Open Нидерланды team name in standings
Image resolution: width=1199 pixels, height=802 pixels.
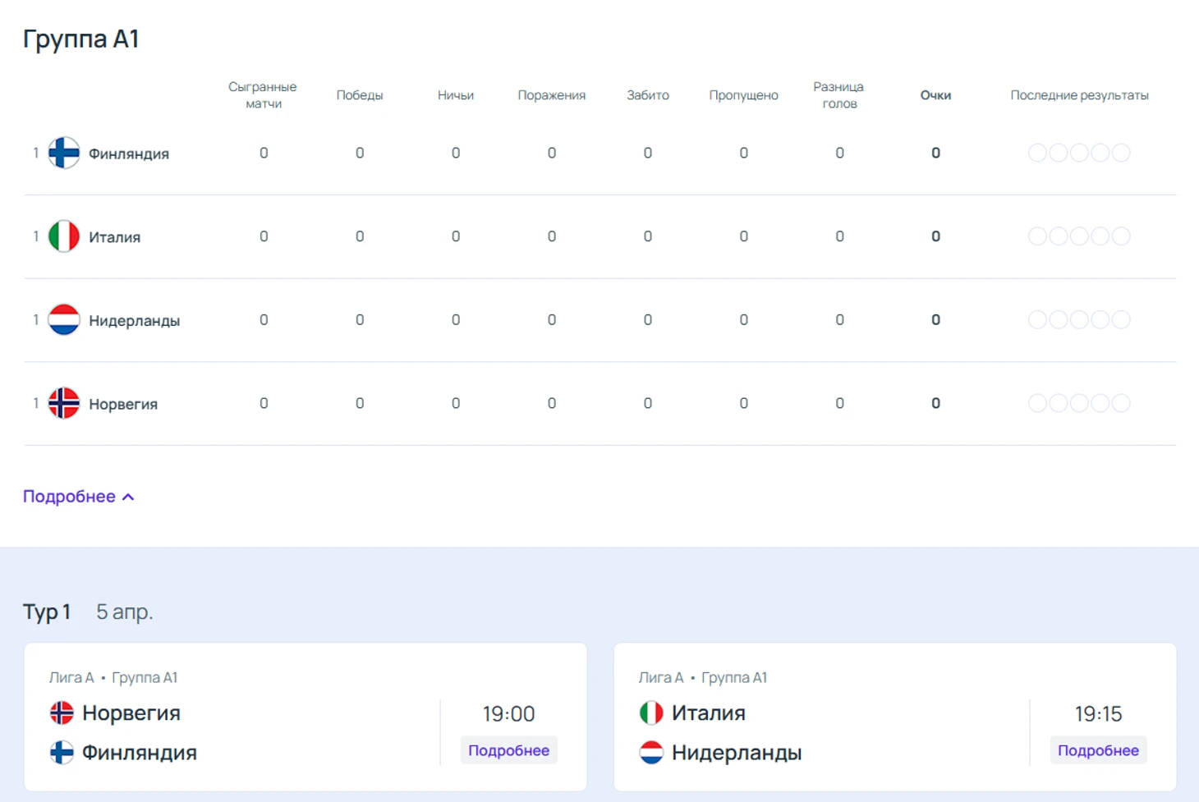coord(134,321)
